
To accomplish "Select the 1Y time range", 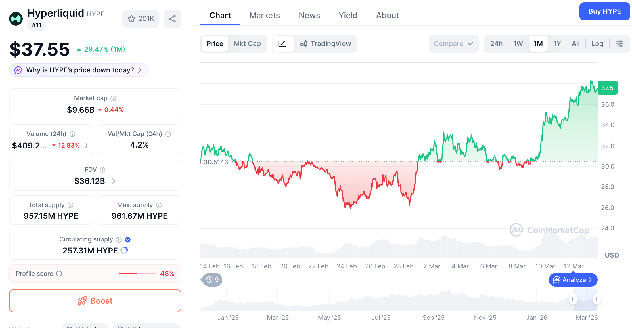I will click(557, 44).
